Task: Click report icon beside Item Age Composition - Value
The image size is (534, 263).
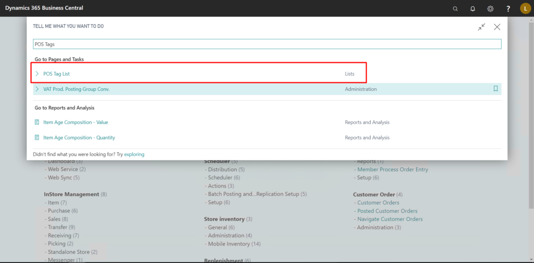Action: [37, 122]
